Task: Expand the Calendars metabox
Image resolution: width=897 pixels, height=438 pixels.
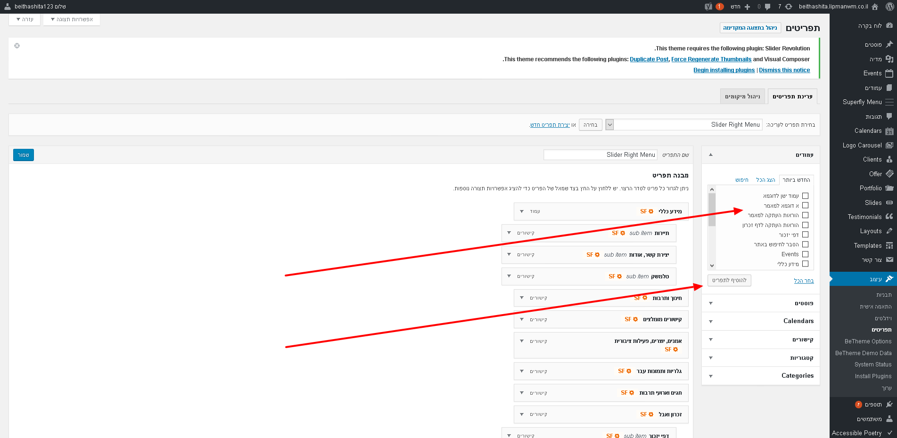Action: pos(711,321)
